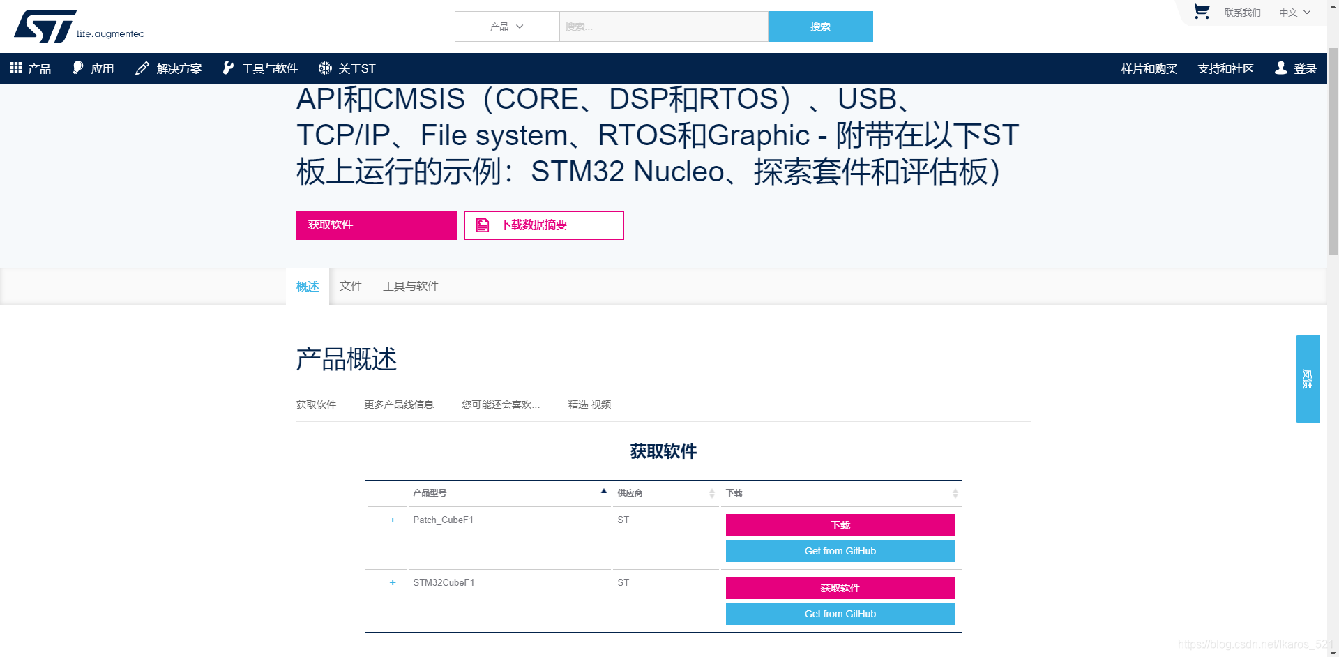Viewport: 1339px width, 657px height.
Task: Sort table by 下载 column
Action: (x=842, y=493)
